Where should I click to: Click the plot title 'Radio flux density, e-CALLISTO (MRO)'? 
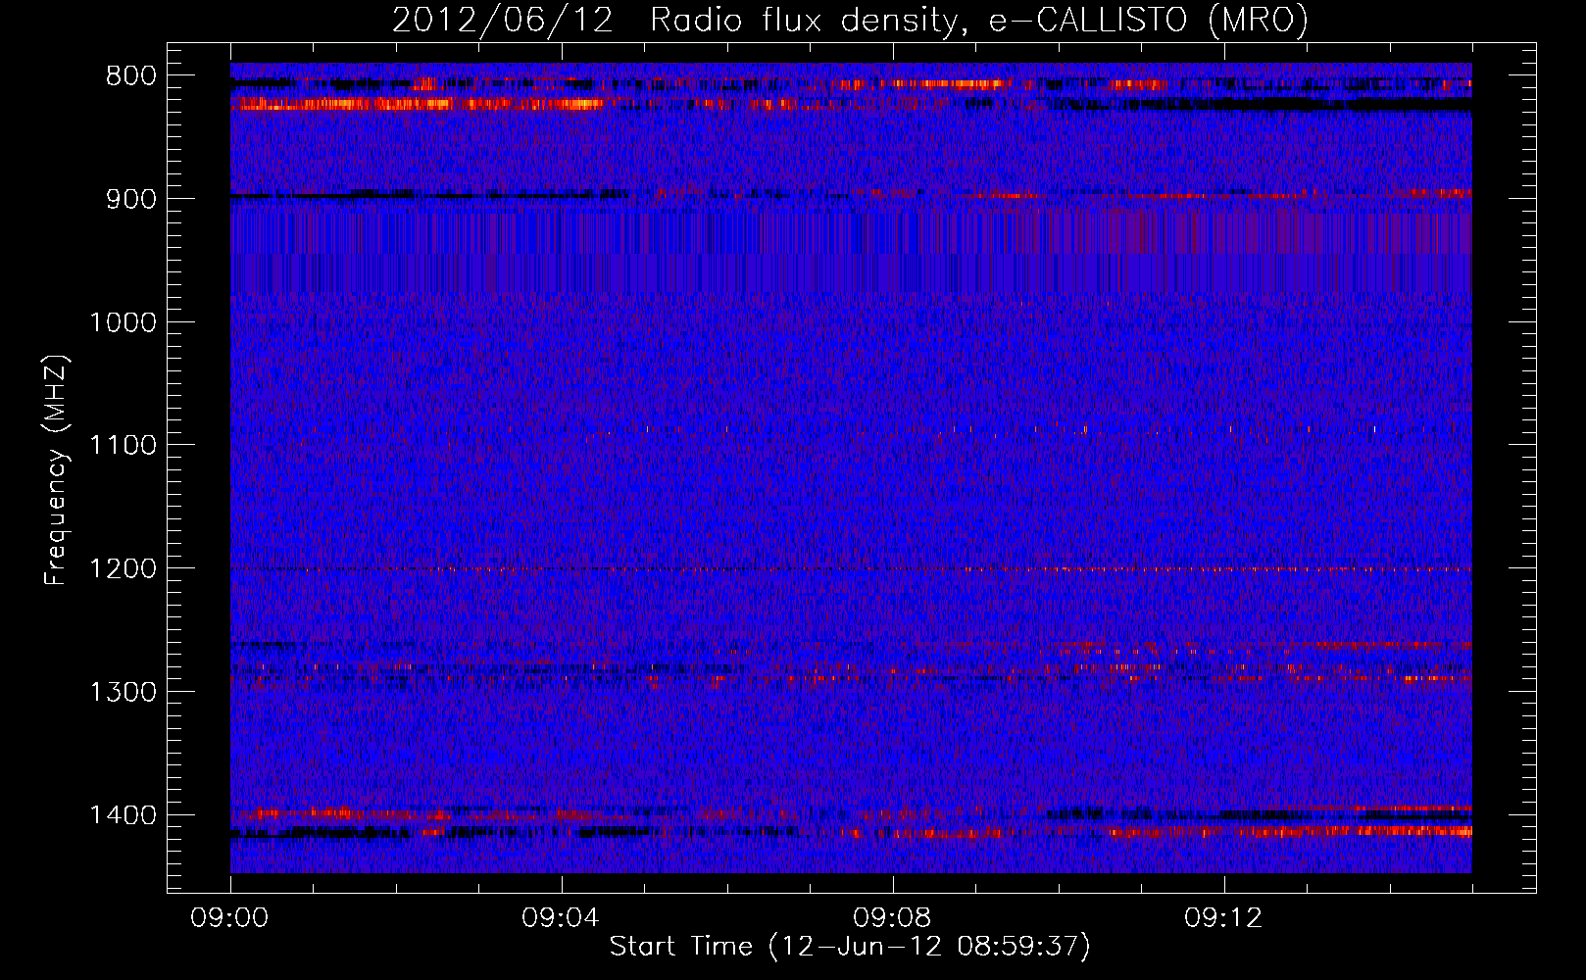click(x=979, y=20)
